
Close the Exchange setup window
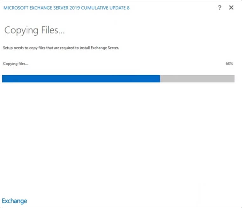[231, 8]
